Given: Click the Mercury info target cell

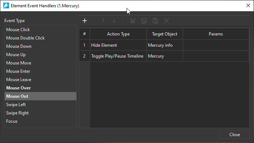Looking at the screenshot, I should click(x=165, y=45).
